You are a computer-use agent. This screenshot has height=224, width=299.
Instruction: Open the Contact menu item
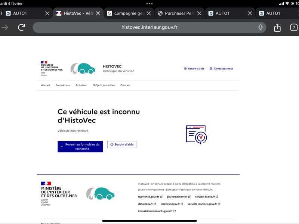pos(125,85)
